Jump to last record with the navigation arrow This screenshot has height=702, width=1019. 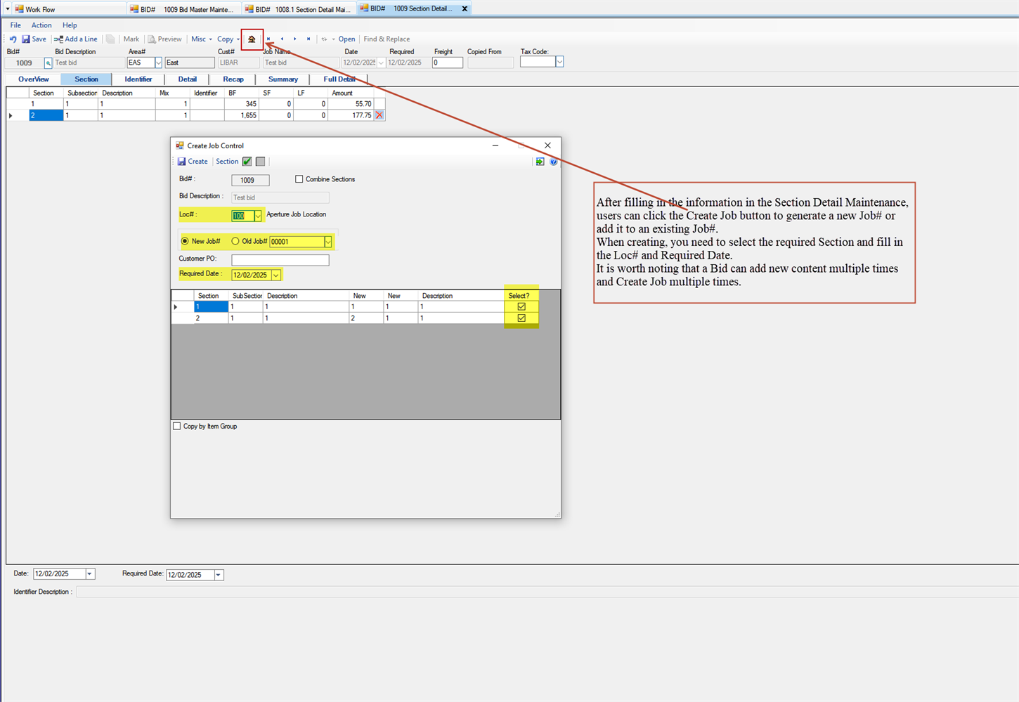click(x=307, y=39)
